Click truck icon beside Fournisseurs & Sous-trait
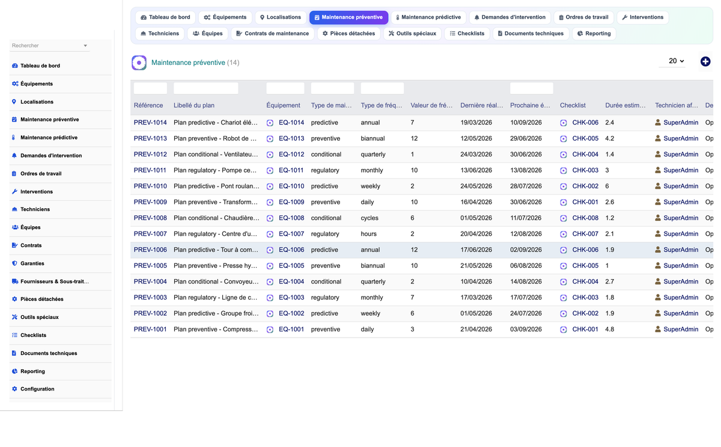Viewport: 721px width, 447px height. 14,282
